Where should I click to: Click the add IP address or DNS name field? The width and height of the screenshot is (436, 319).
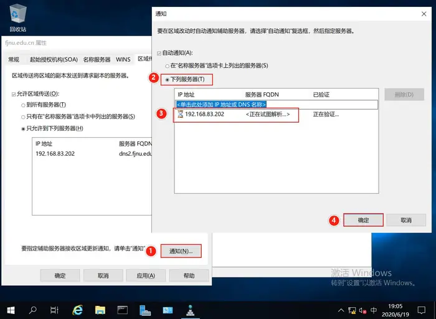pyautogui.click(x=277, y=105)
